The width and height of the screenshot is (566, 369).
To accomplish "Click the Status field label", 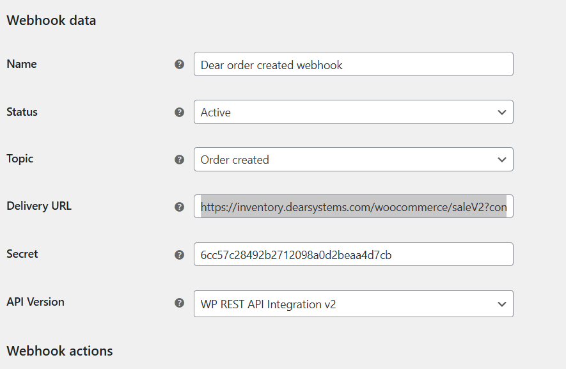I will tap(22, 112).
